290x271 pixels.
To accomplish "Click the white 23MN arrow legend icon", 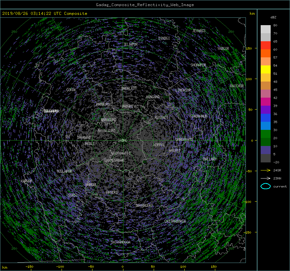I will (266, 178).
